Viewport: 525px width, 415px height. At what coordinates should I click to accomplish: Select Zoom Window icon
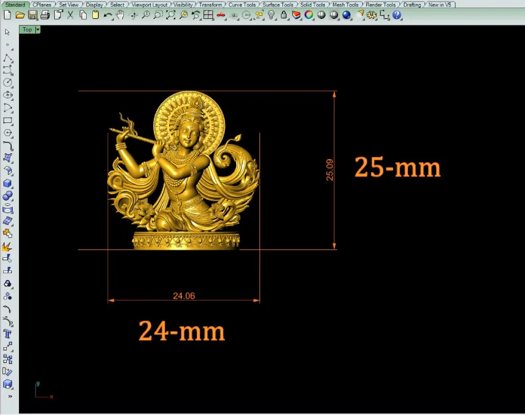[x=158, y=15]
